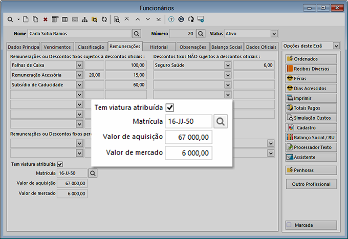This screenshot has width=348, height=239.
Task: Duplicate the current record
Action: pos(35,19)
